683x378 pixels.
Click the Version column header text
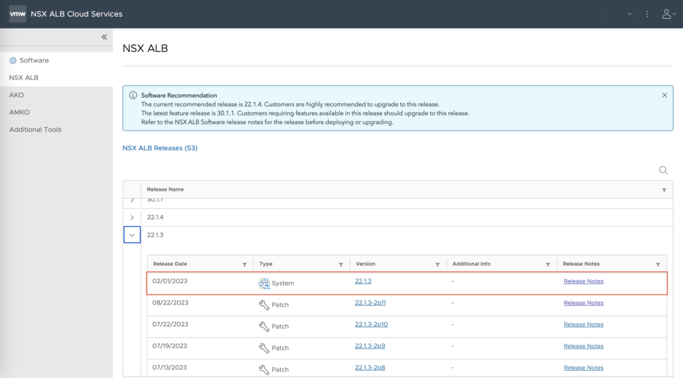(x=366, y=264)
